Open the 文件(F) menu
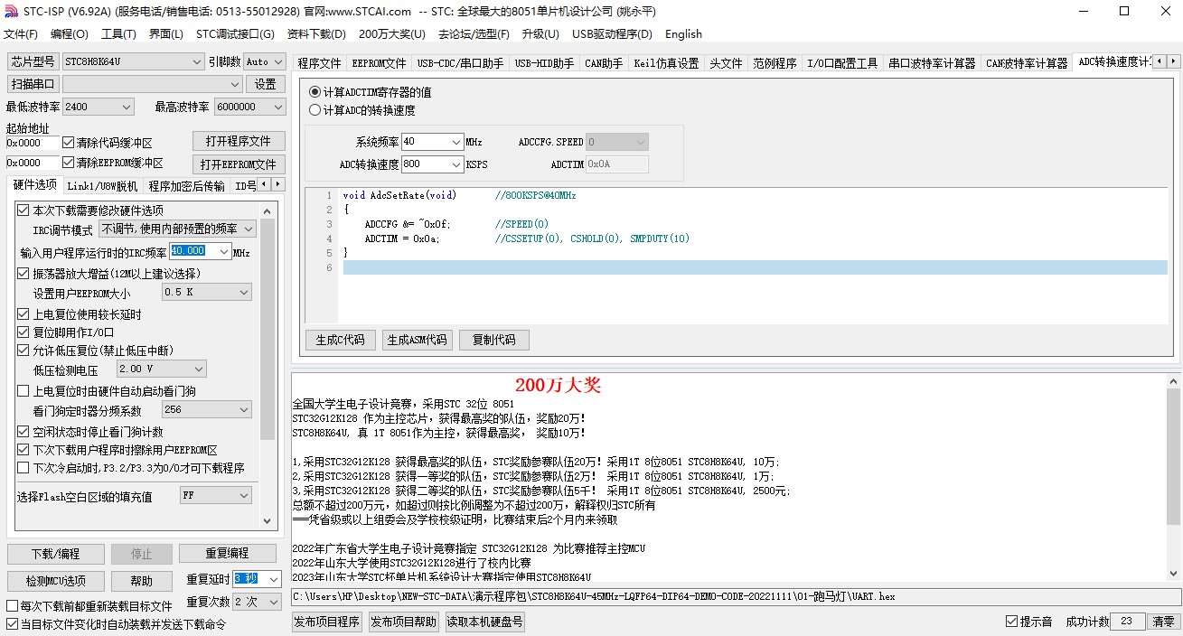This screenshot has height=636, width=1183. 21,34
